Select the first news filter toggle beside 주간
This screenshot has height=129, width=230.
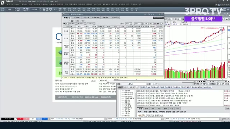[x=121, y=87]
